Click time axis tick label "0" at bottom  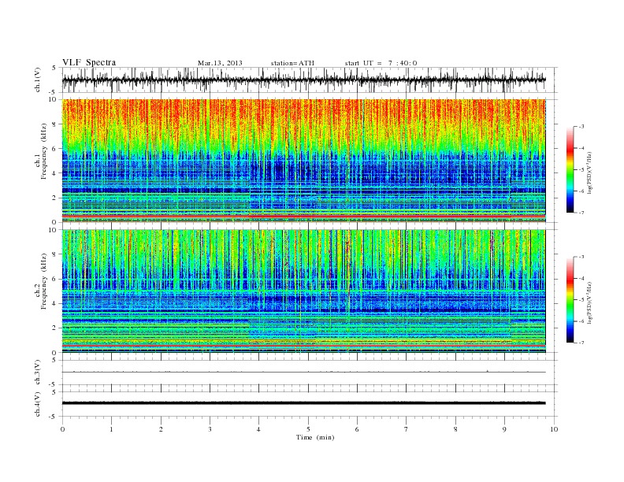[x=62, y=429]
